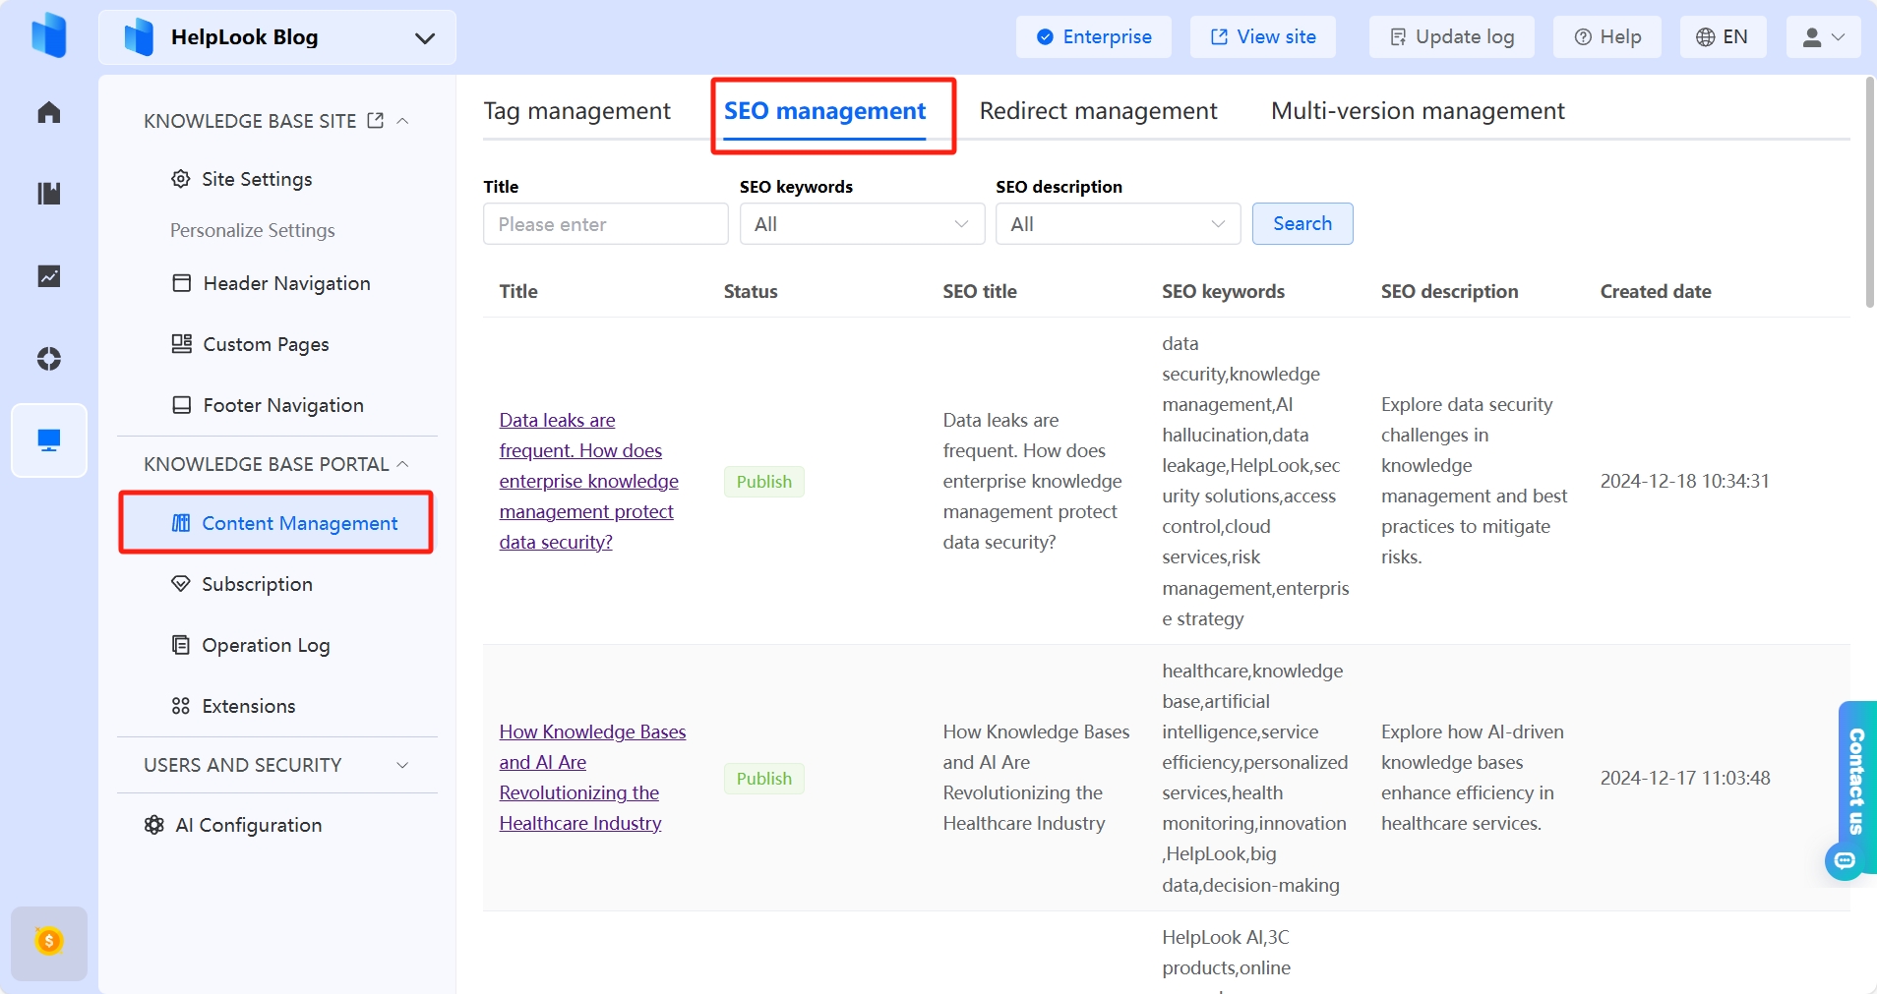Image resolution: width=1877 pixels, height=994 pixels.
Task: Open the article about data leaks and security
Action: click(587, 481)
